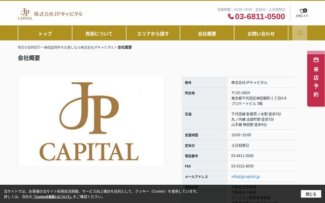Click the プロケードビル 3階 address line
The width and height of the screenshot is (325, 203).
247,104
